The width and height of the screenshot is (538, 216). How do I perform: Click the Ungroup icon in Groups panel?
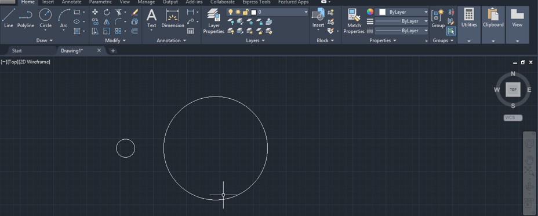(451, 12)
